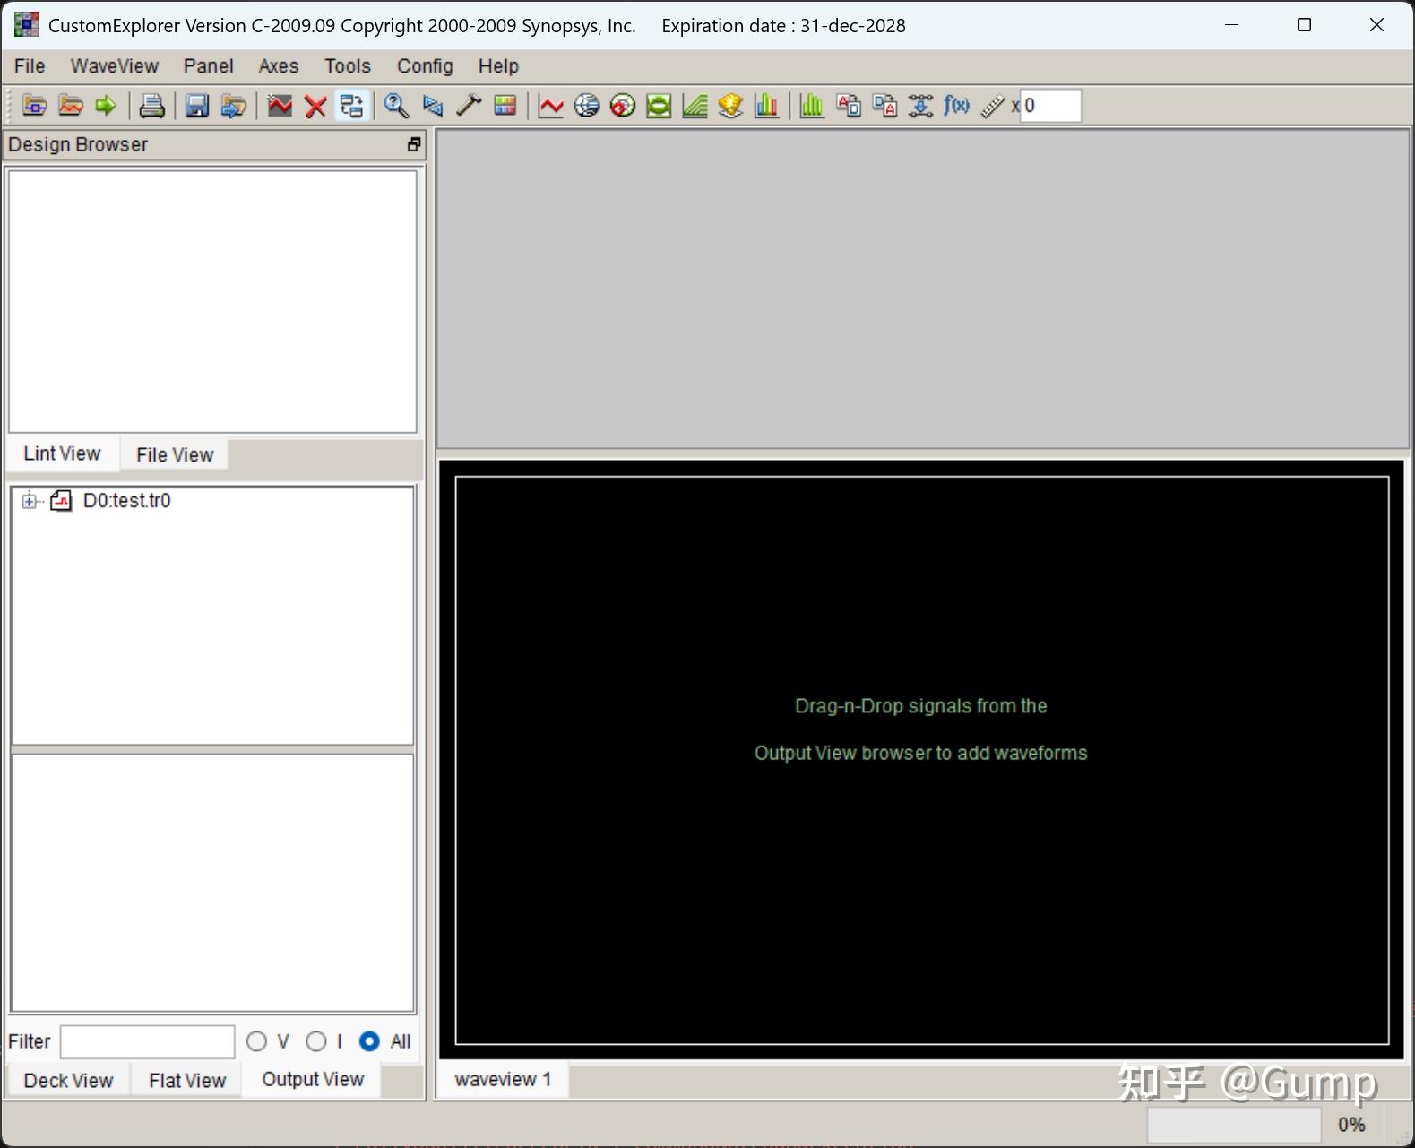The image size is (1415, 1148).
Task: Open the Tools menu
Action: (x=348, y=66)
